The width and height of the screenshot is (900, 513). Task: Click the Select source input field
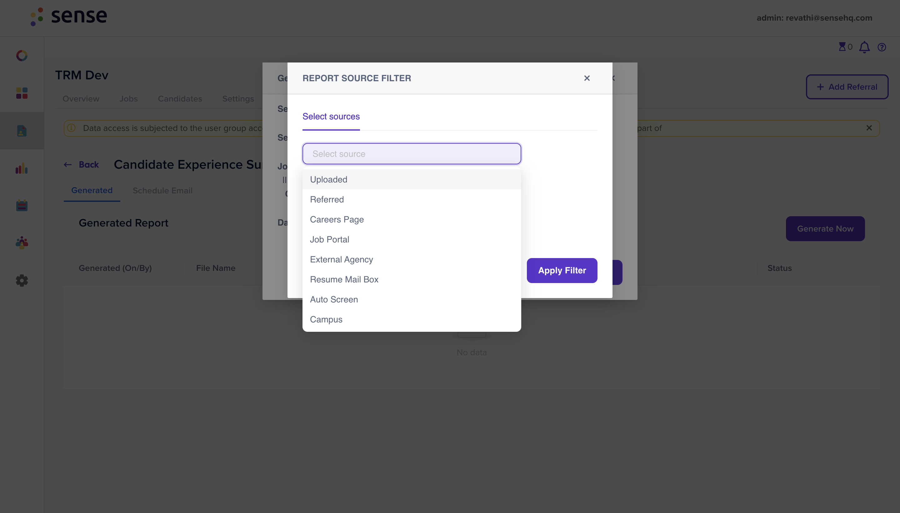pos(411,154)
